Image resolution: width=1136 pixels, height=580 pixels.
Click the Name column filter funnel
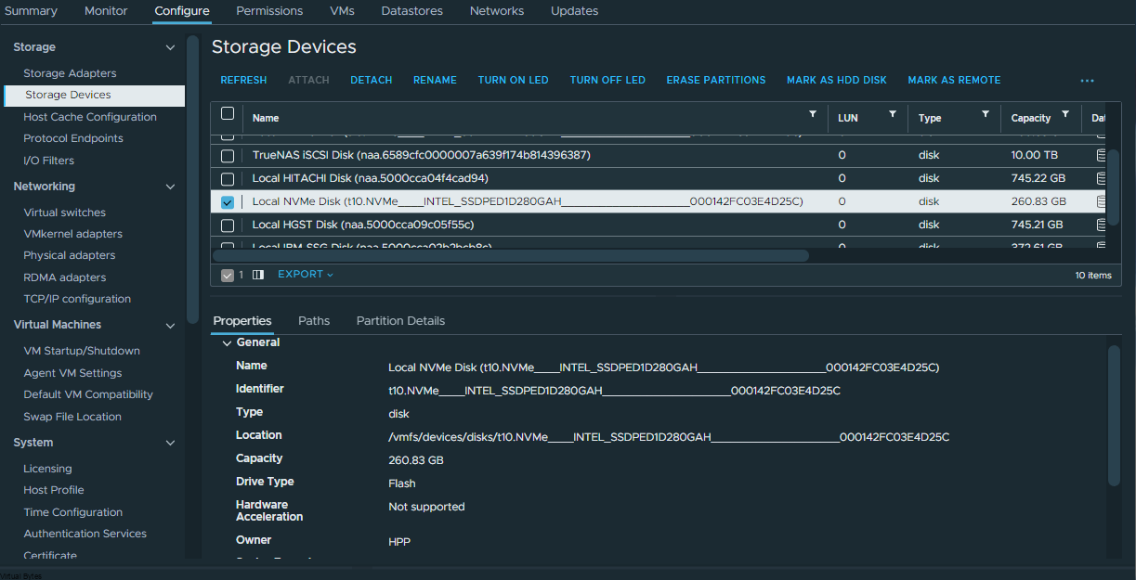813,115
